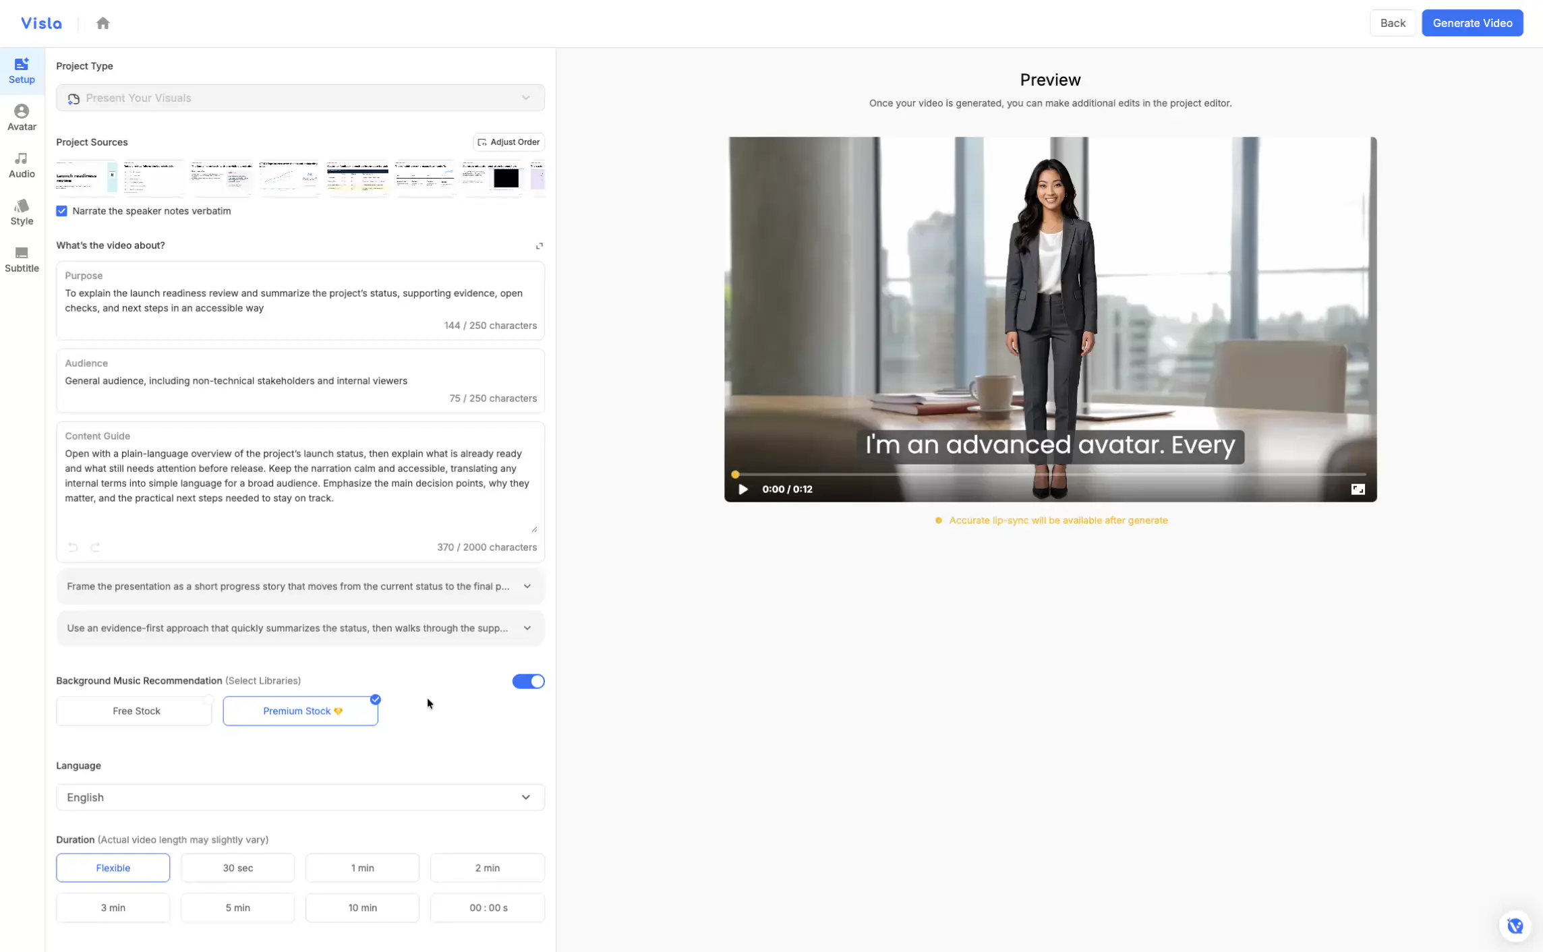
Task: Click the preview video progress bar
Action: pyautogui.click(x=1051, y=474)
